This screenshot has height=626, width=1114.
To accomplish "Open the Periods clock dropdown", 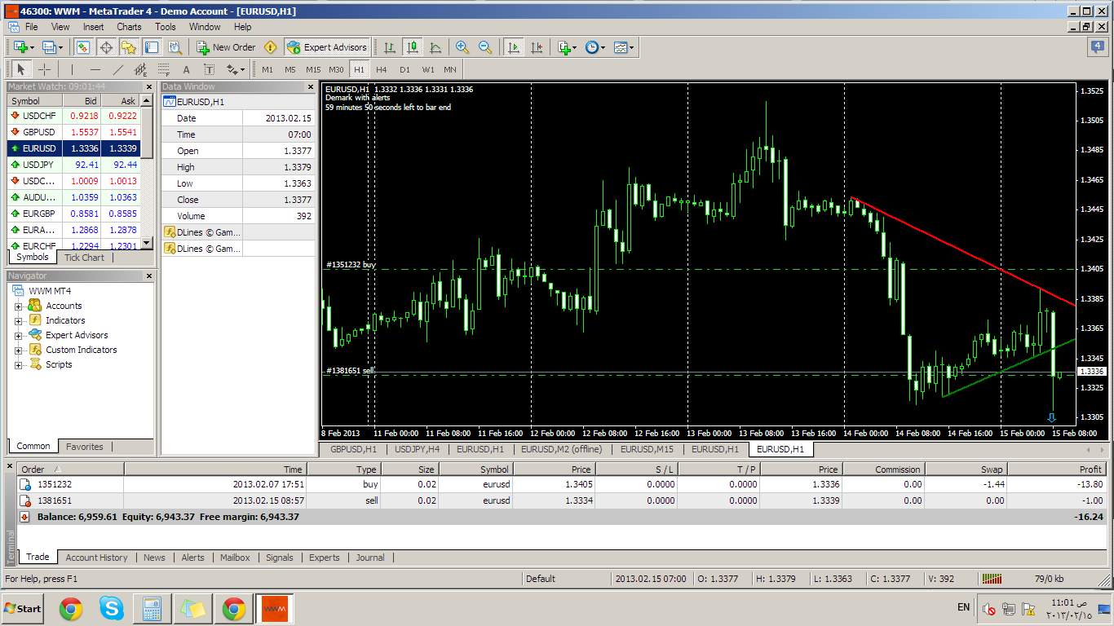I will [595, 47].
